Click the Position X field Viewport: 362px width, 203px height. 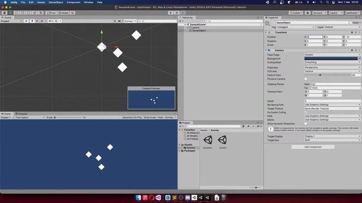click(314, 37)
